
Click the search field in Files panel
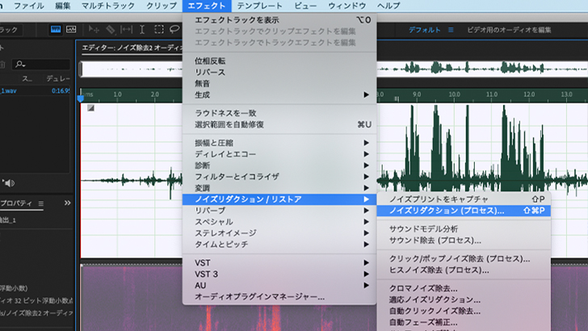41,65
